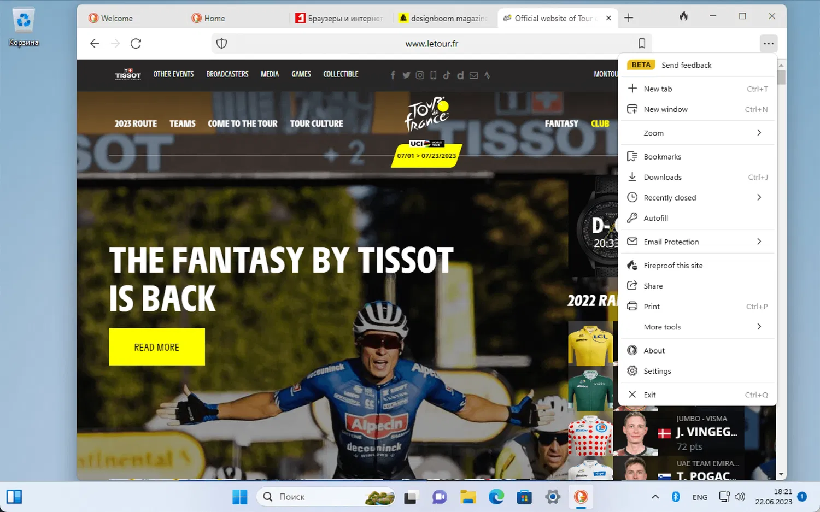Open Windows Settings from the taskbar
The height and width of the screenshot is (512, 820).
pos(553,497)
